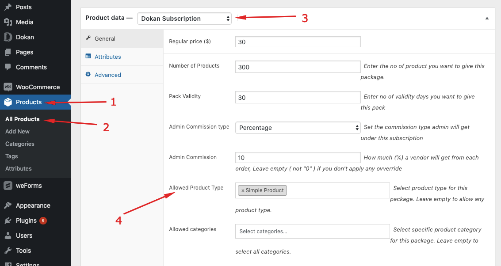Click the Admin Commission input field

(x=298, y=157)
